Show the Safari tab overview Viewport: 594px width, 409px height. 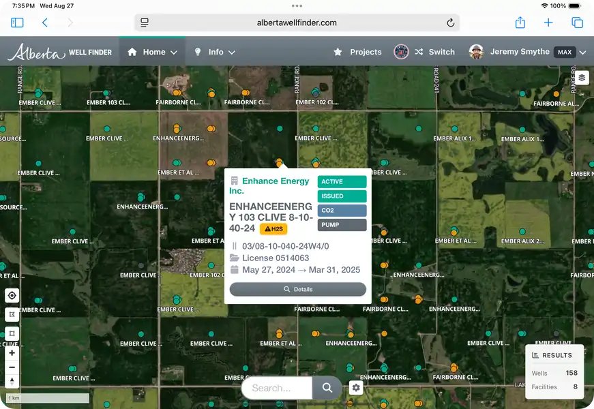(577, 22)
